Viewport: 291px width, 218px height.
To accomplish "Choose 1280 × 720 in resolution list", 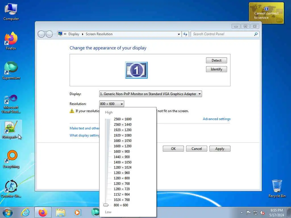I will (x=122, y=189).
